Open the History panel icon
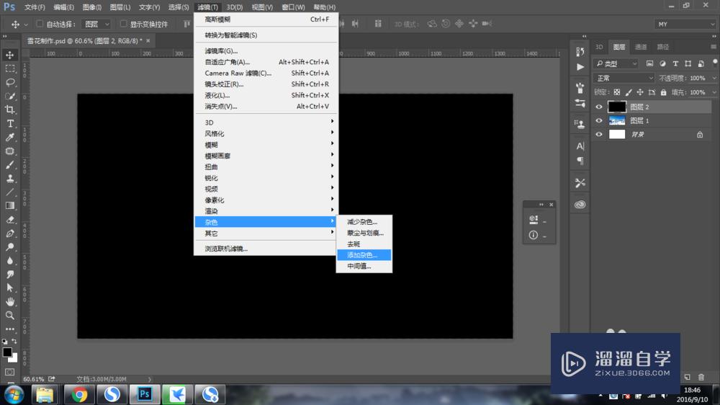720x405 pixels. pos(580,50)
